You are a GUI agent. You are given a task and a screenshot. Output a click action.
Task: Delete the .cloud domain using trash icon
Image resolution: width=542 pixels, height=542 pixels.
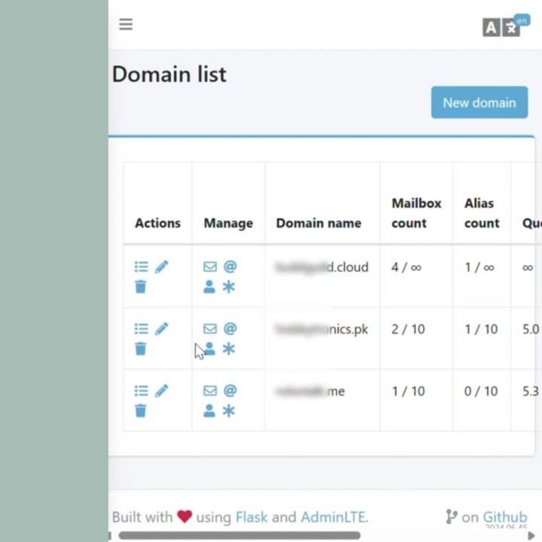[140, 287]
